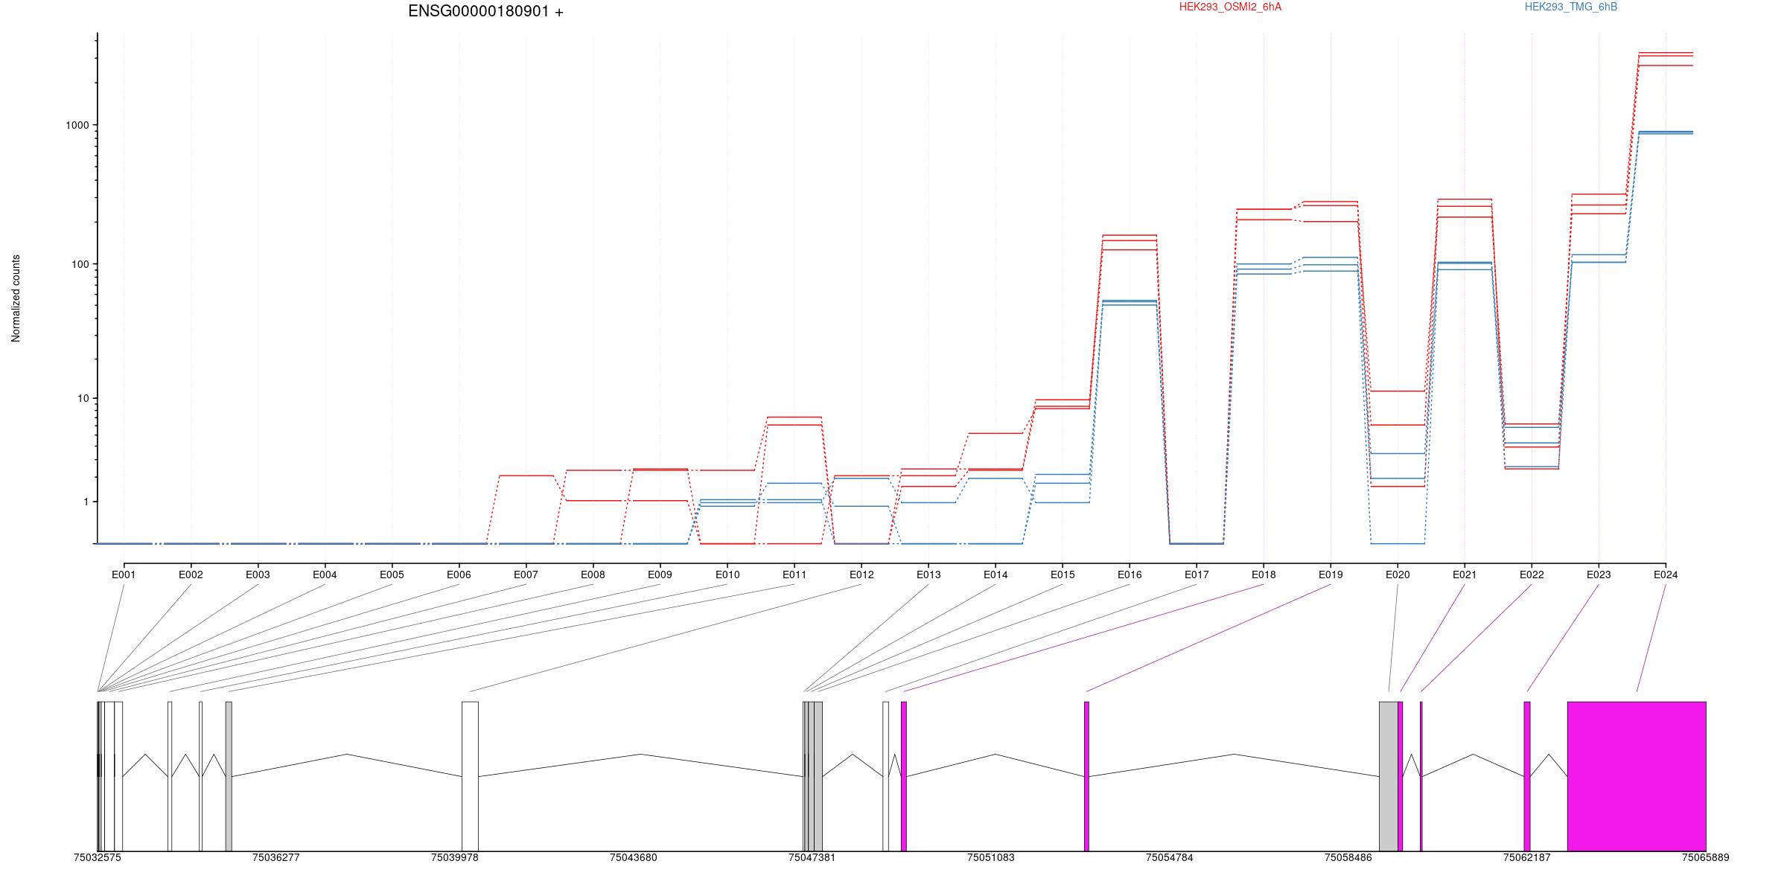Click exon label E010
This screenshot has width=1787, height=893.
pyautogui.click(x=727, y=574)
